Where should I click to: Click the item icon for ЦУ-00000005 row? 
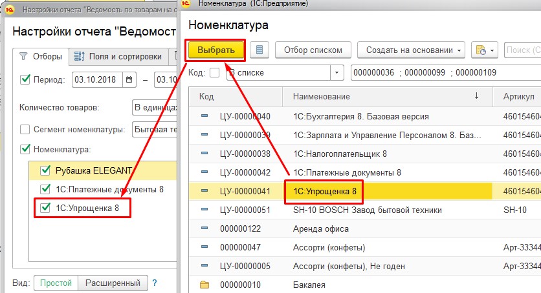pos(204,266)
